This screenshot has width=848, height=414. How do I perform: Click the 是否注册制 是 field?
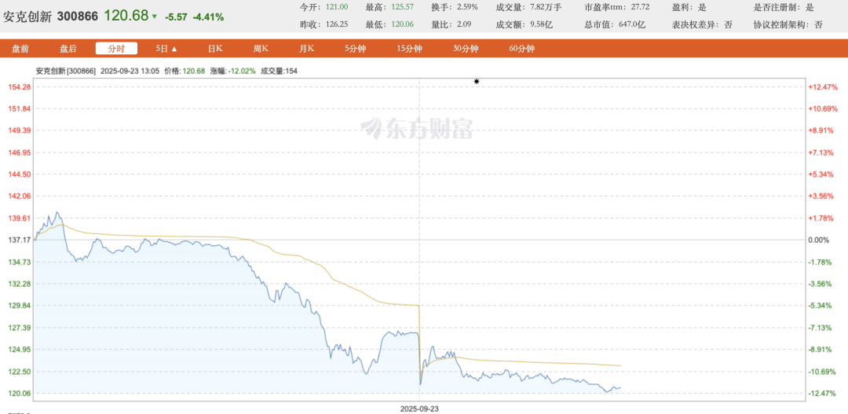(783, 7)
